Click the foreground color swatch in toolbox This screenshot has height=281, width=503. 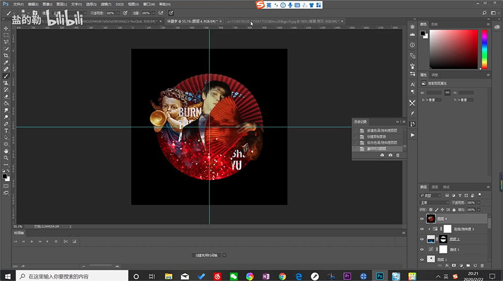(x=5, y=176)
